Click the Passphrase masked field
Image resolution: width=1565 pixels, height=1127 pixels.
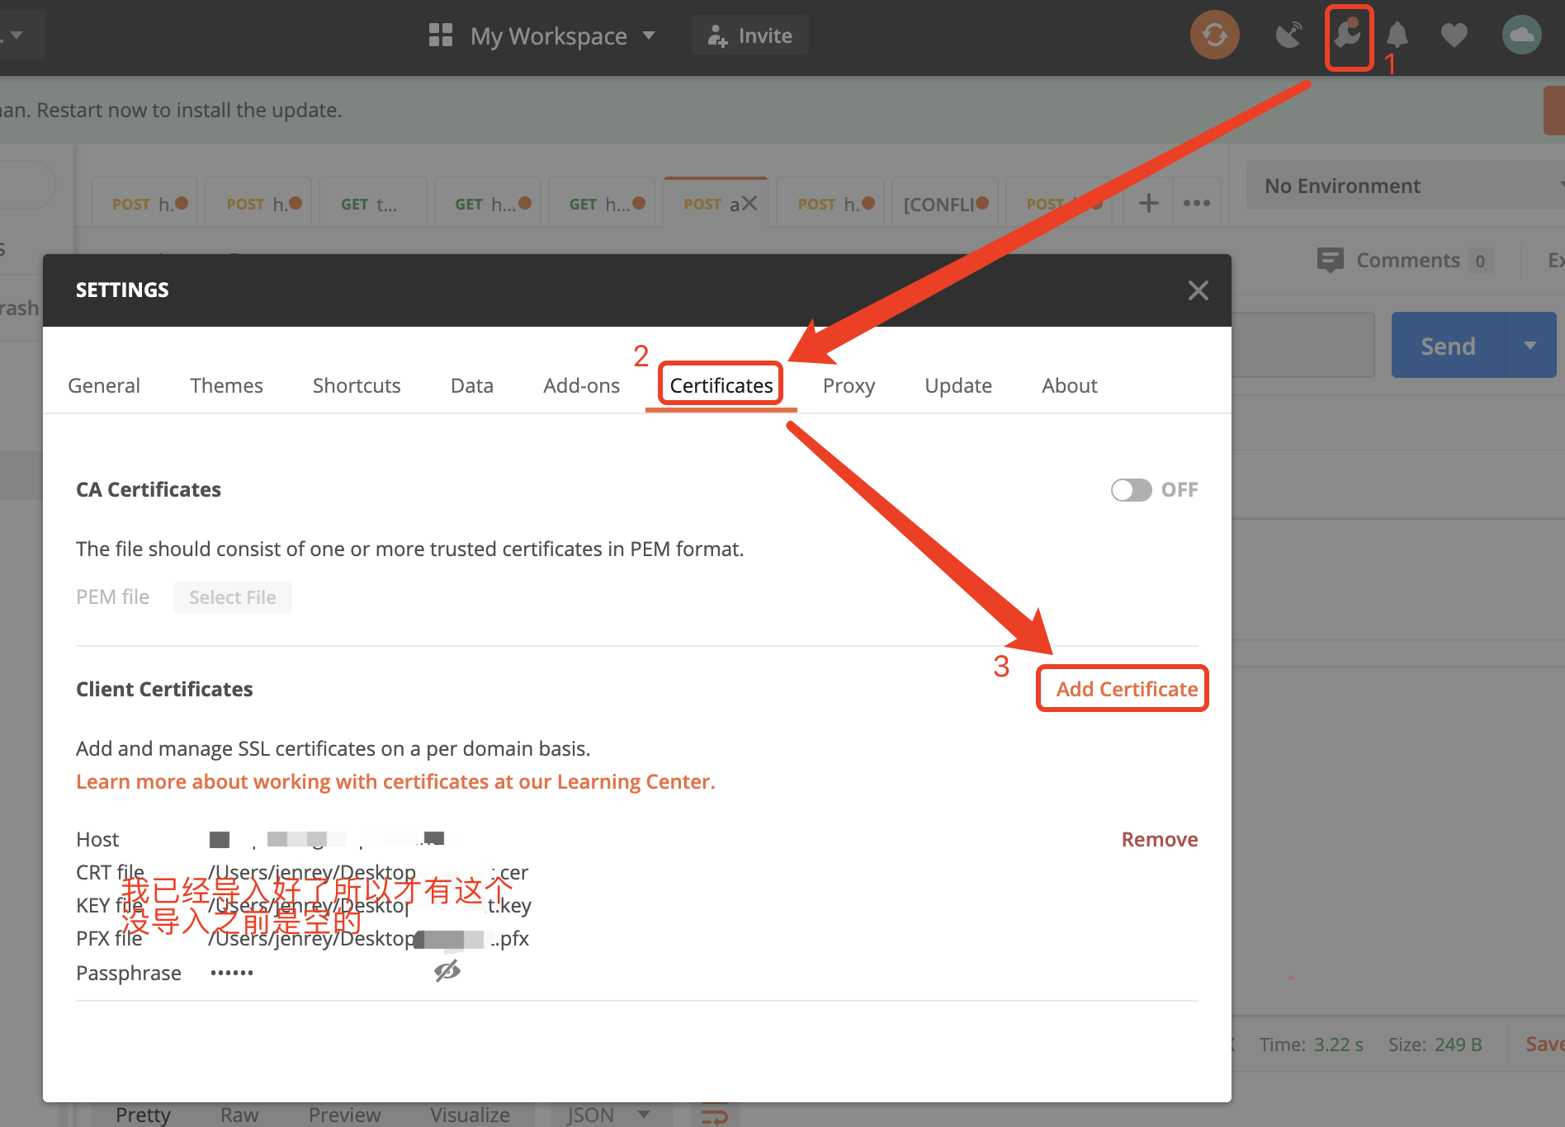tap(232, 973)
